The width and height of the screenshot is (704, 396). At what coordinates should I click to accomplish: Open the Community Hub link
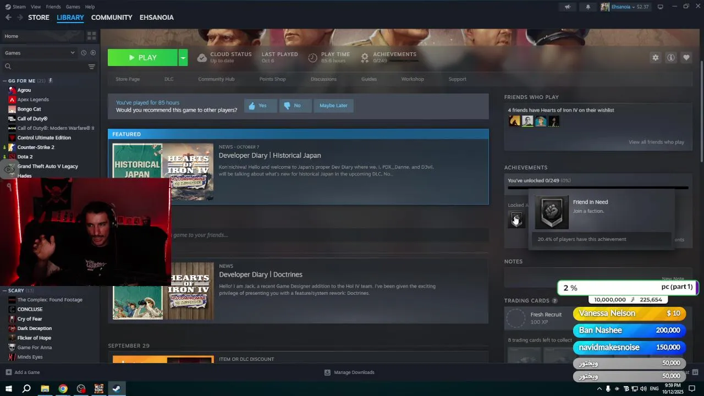216,79
